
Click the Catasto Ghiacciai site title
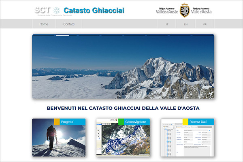coord(94,10)
